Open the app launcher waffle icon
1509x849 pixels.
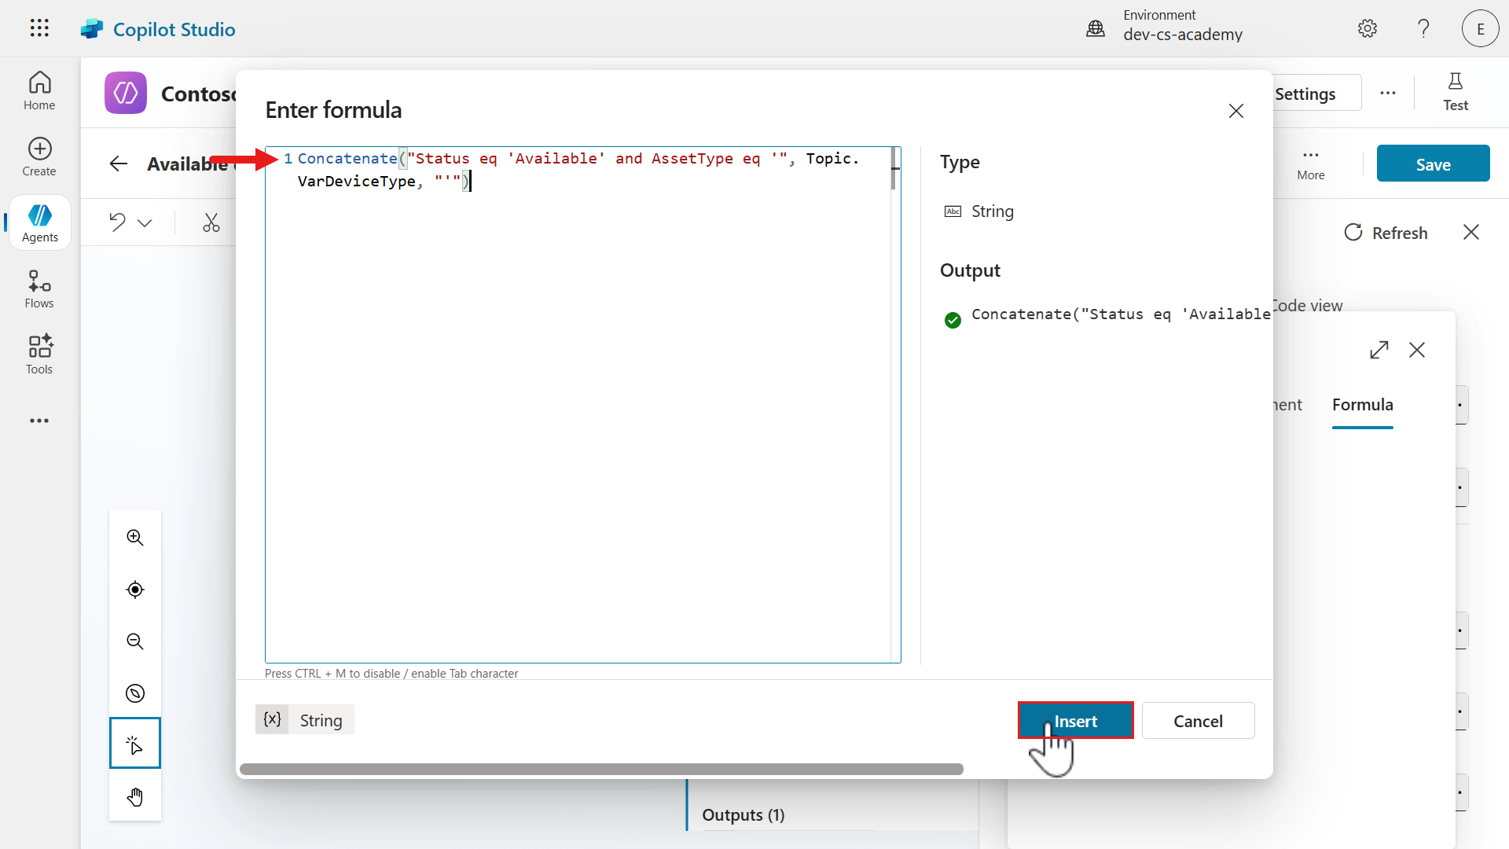tap(39, 28)
